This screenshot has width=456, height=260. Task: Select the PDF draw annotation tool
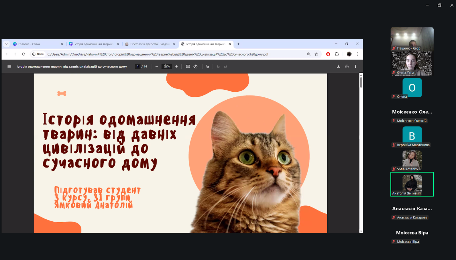207,66
